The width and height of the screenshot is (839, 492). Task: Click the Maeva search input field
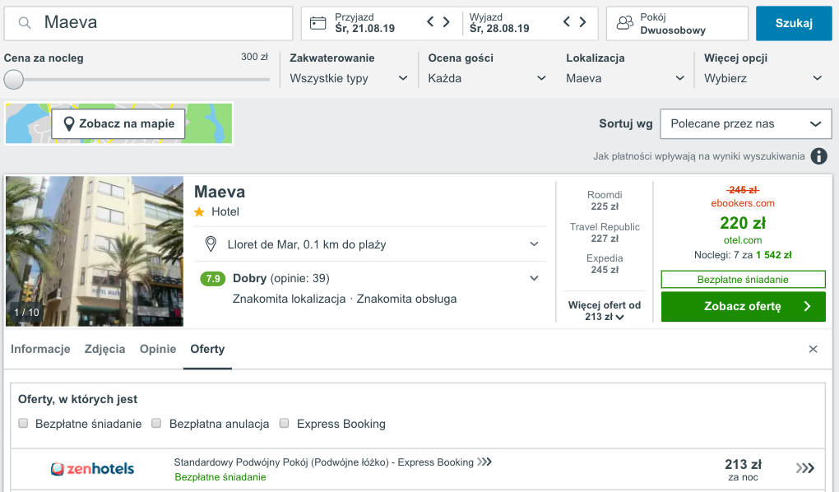(x=149, y=23)
